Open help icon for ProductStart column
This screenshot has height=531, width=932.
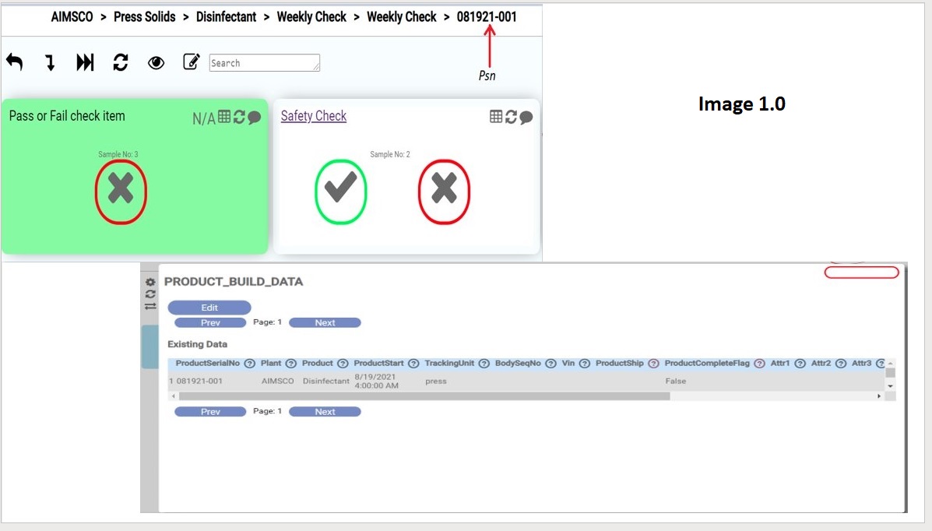pyautogui.click(x=413, y=364)
